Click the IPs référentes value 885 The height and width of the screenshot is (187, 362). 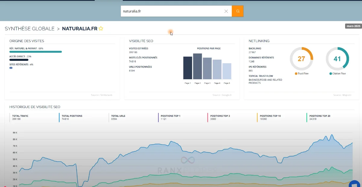pyautogui.click(x=251, y=71)
